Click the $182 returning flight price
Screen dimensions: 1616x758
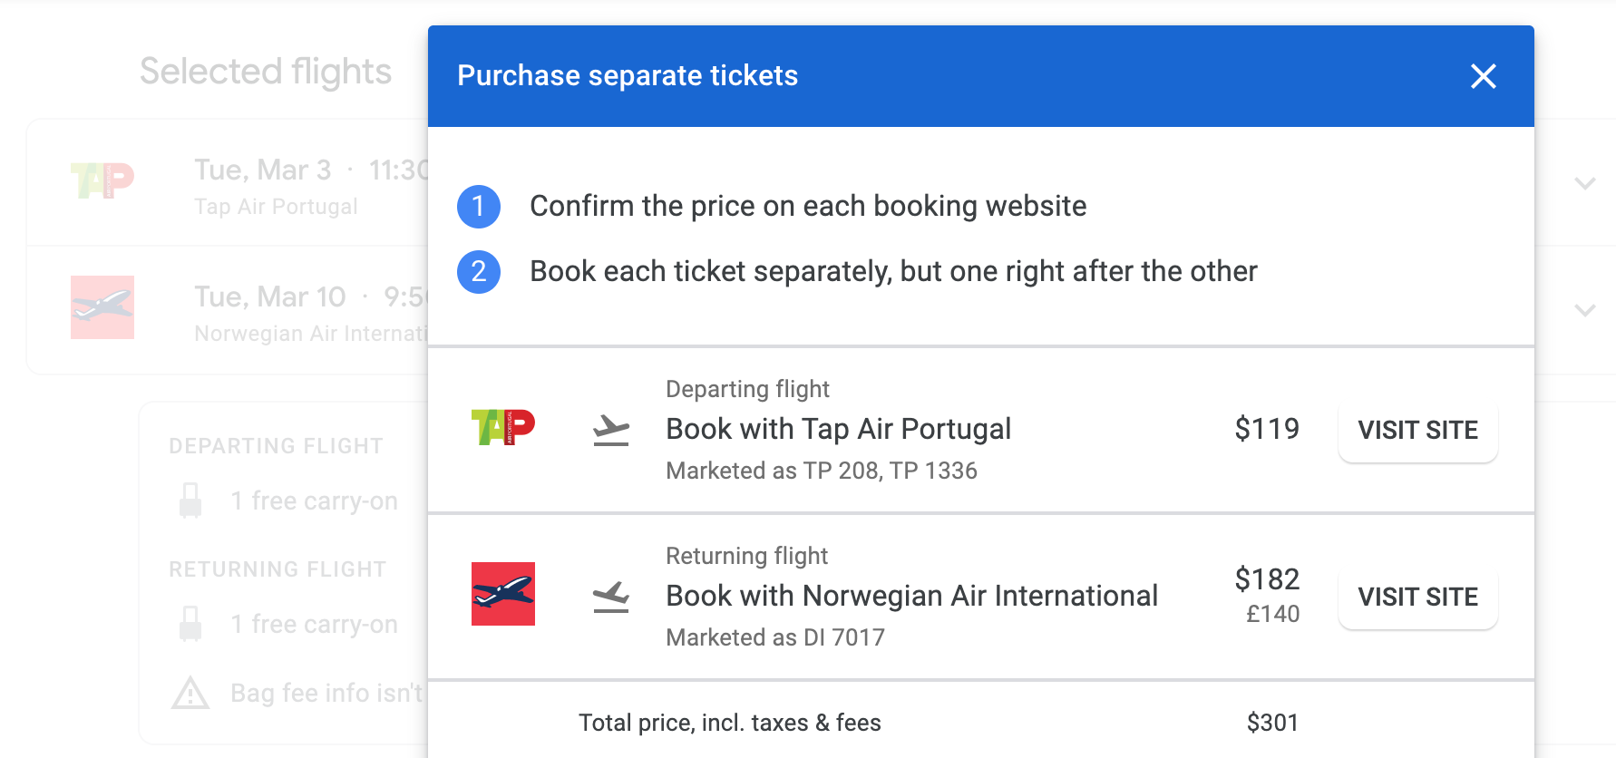pos(1267,579)
